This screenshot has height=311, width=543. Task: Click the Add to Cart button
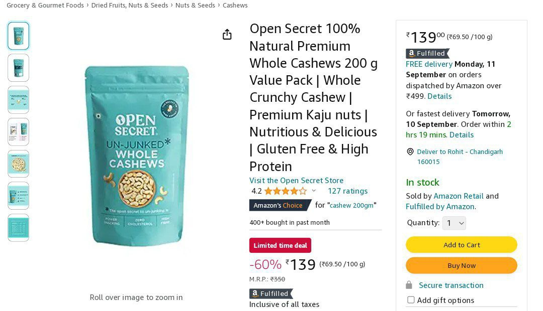[x=461, y=245]
